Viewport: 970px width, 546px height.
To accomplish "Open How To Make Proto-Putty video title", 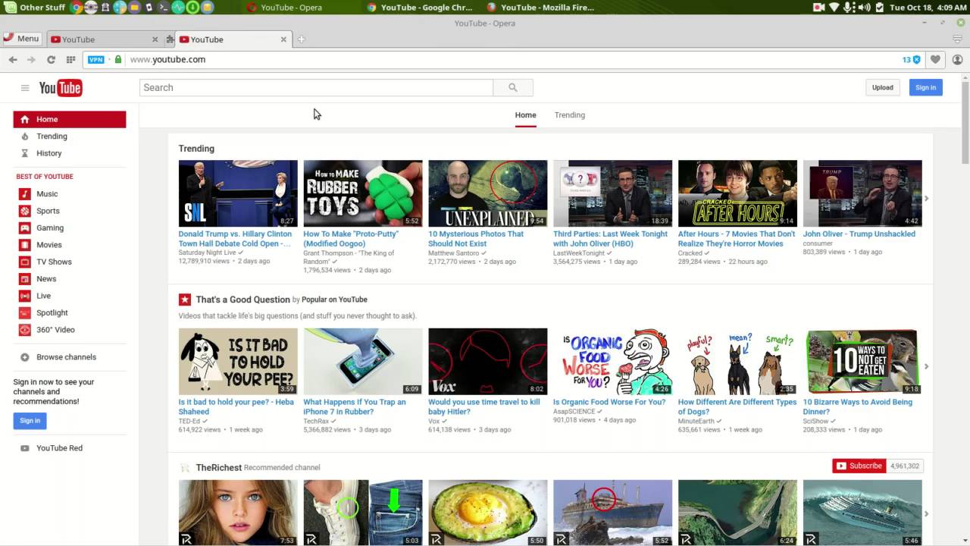I will pos(351,239).
